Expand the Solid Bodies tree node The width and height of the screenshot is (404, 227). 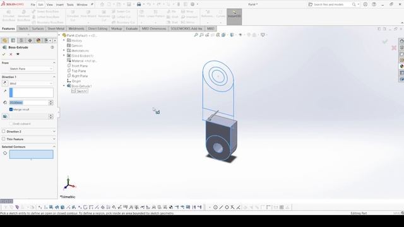64,55
